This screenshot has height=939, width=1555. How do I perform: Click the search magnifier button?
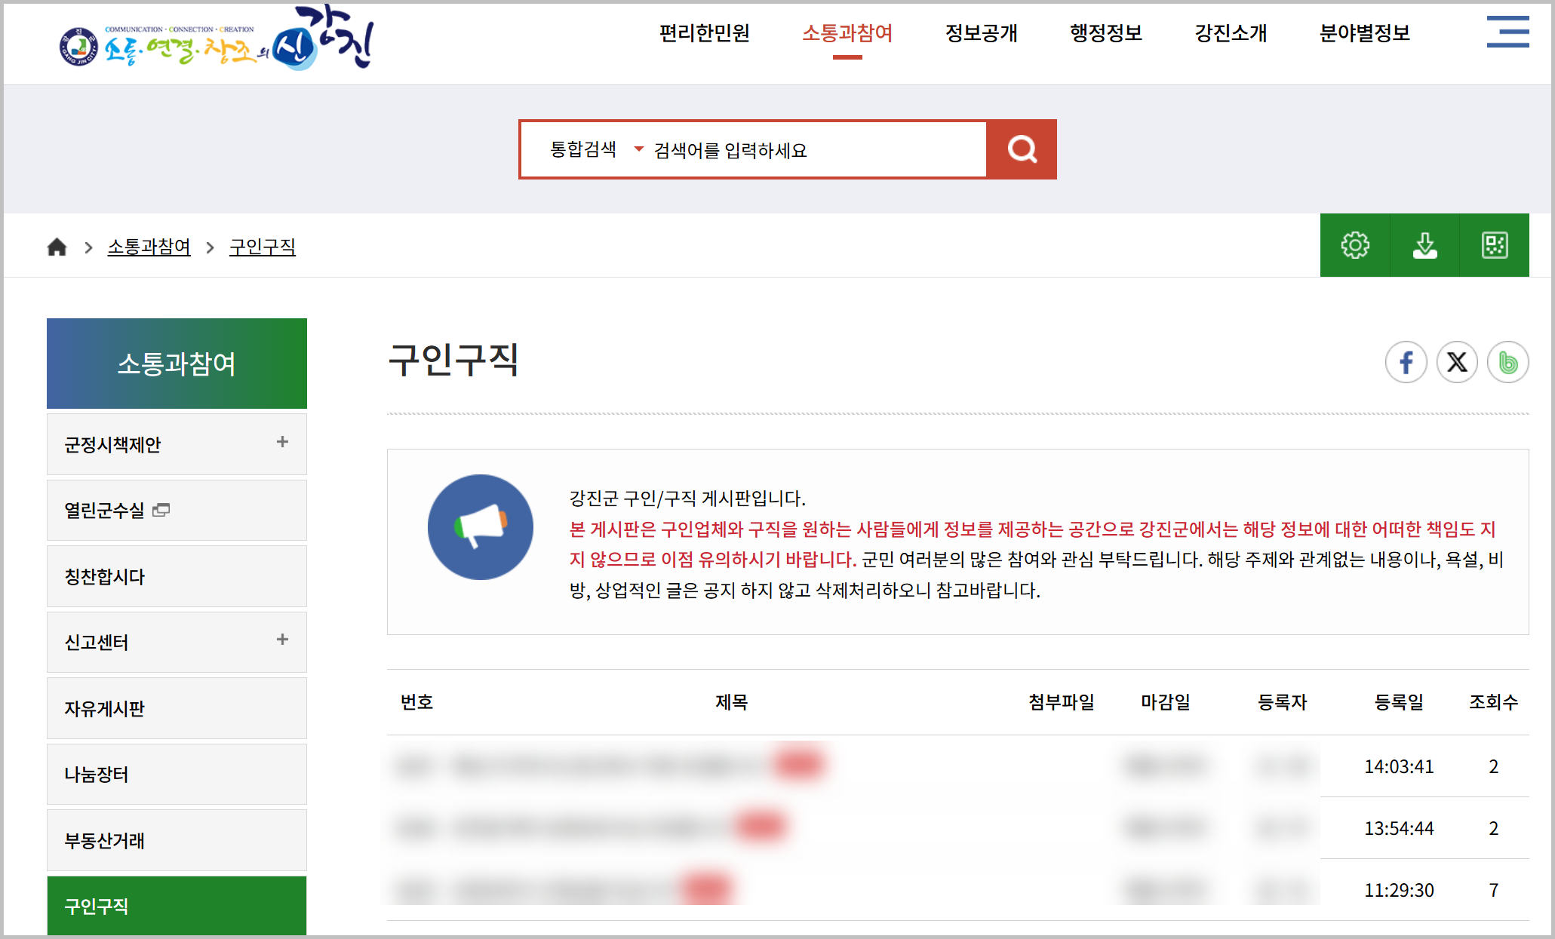coord(1022,149)
